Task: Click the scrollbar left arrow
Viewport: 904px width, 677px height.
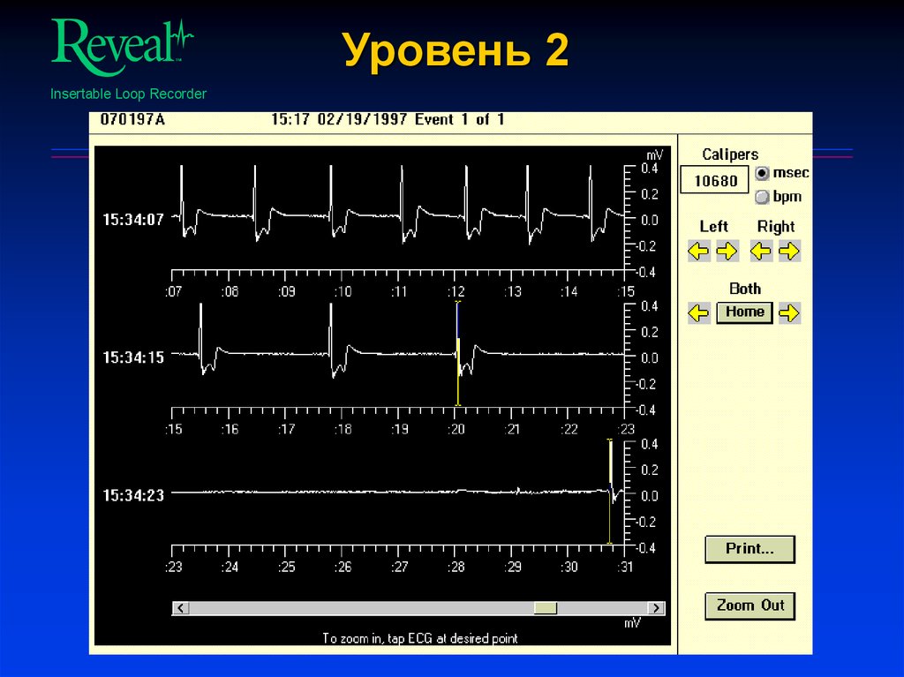Action: pyautogui.click(x=180, y=608)
